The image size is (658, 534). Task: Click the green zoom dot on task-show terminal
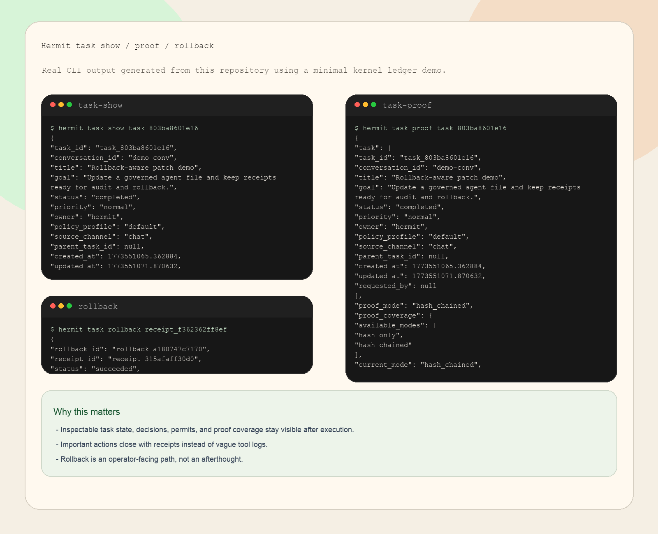coord(68,105)
